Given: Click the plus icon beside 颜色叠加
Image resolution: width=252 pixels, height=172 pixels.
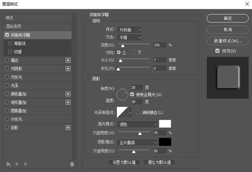Looking at the screenshot, I should coord(68,94).
